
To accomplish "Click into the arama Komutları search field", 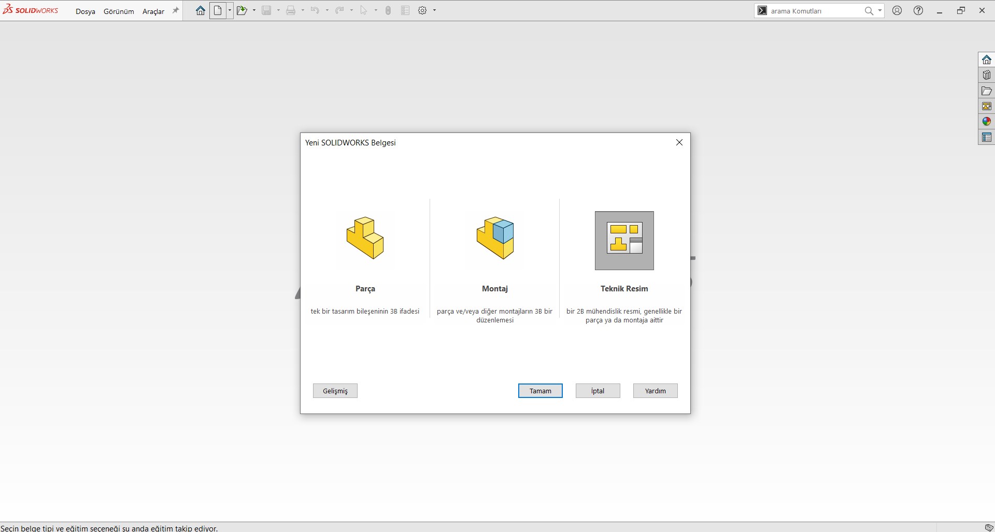I will coord(815,11).
